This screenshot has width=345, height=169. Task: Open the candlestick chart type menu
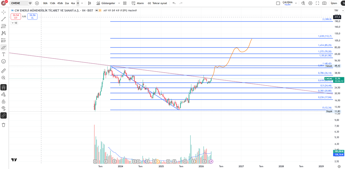coord(89,3)
